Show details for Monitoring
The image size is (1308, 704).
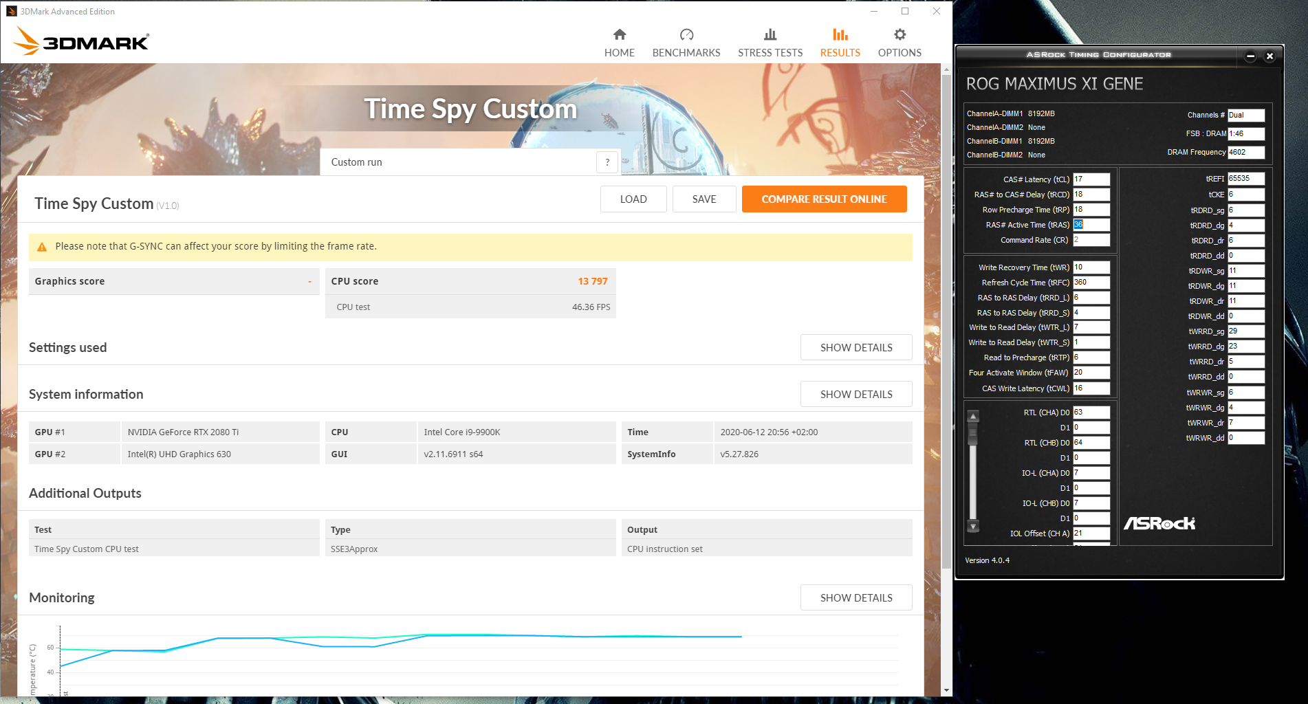coord(856,598)
